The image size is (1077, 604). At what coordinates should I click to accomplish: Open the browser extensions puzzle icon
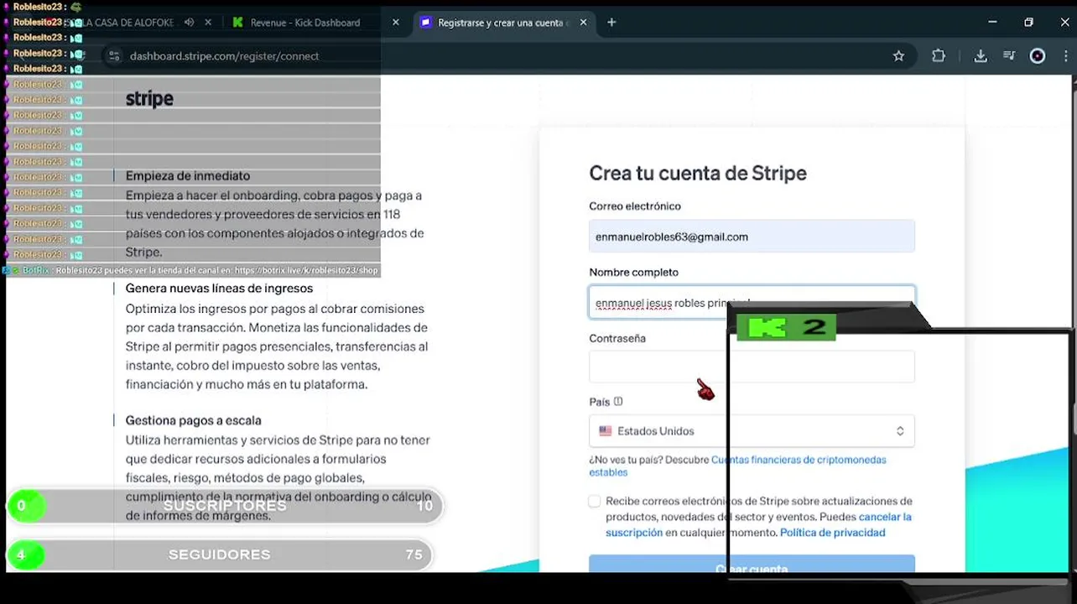click(x=939, y=56)
